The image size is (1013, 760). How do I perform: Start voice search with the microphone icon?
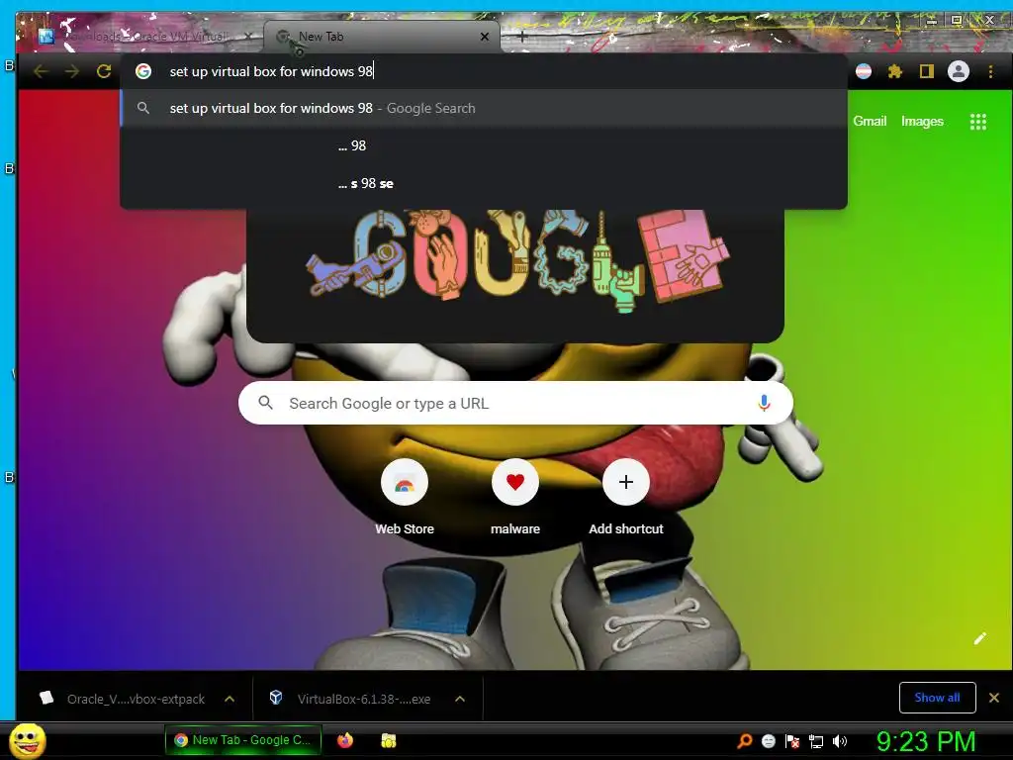point(764,403)
